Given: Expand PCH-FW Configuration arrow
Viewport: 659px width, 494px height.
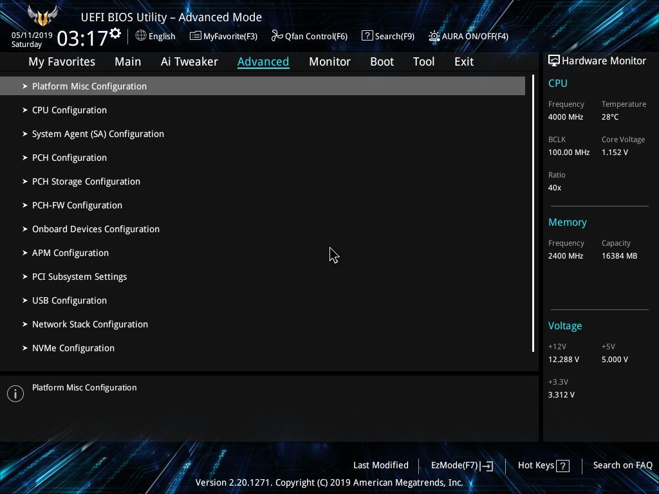Looking at the screenshot, I should click(25, 205).
